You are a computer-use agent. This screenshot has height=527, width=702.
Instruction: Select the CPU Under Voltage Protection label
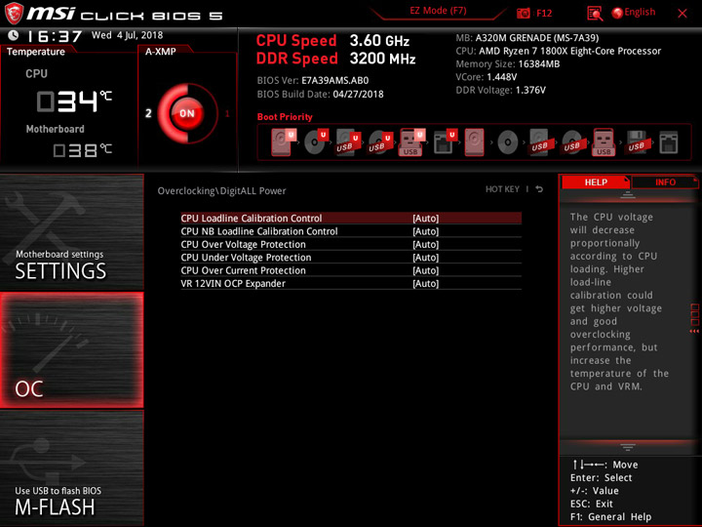[x=246, y=258]
